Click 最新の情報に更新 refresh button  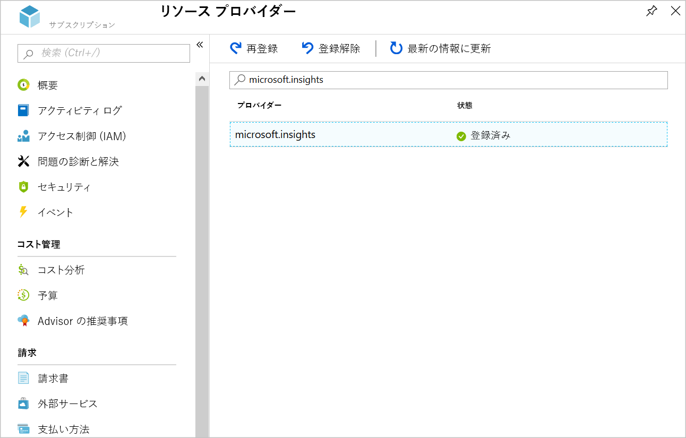[440, 49]
